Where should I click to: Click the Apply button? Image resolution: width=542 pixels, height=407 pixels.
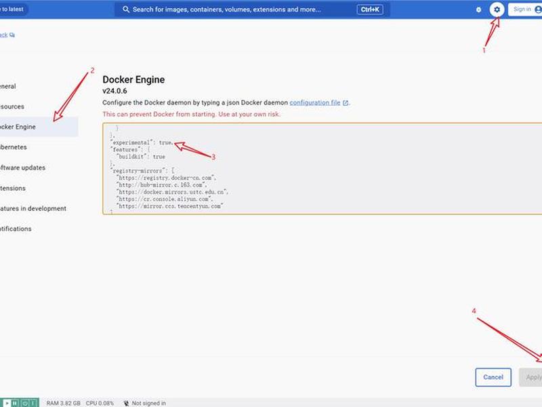[530, 377]
